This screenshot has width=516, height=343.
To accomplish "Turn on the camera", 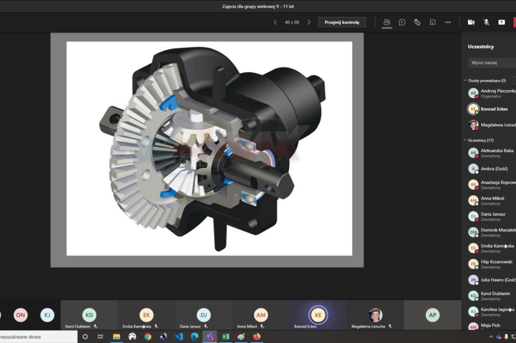I will coord(471,23).
